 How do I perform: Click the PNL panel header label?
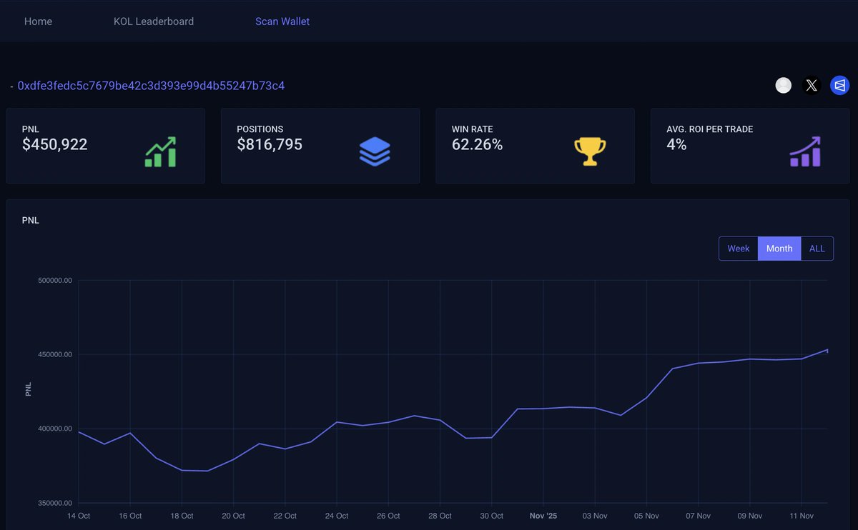[31, 220]
